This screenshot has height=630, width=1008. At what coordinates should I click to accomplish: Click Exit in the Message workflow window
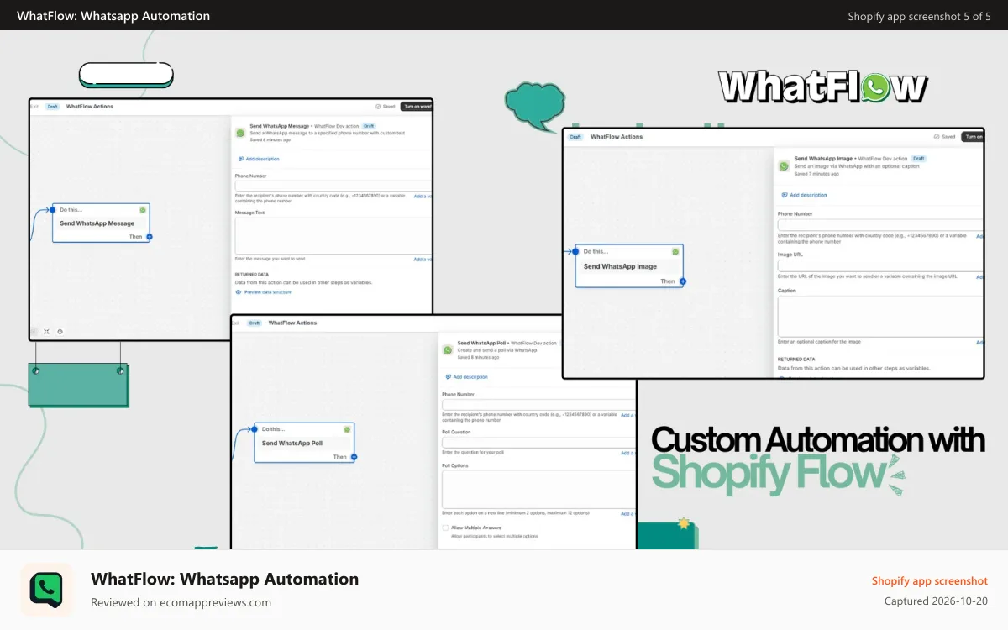(x=34, y=107)
